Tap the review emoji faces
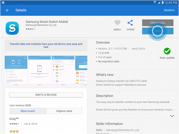This screenshot has height=134, width=179. [14, 131]
